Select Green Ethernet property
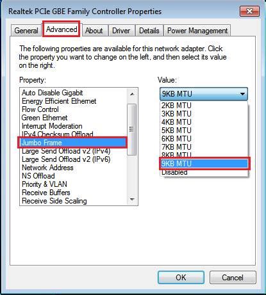Image resolution: width=266 pixels, height=295 pixels. [74, 118]
